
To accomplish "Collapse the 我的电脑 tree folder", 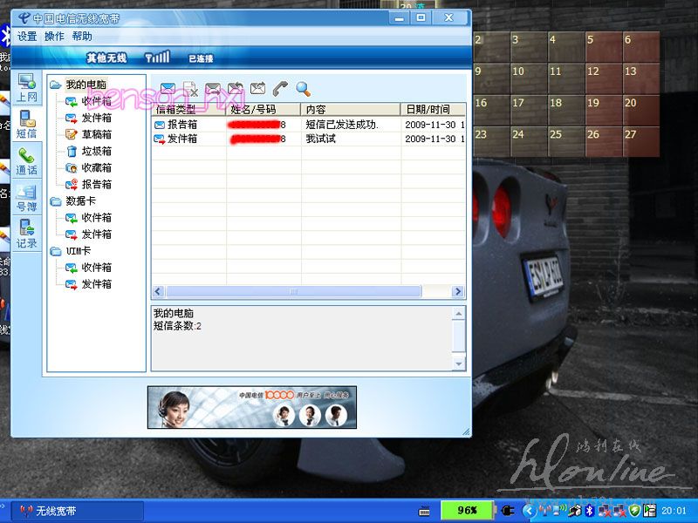I will [56, 85].
